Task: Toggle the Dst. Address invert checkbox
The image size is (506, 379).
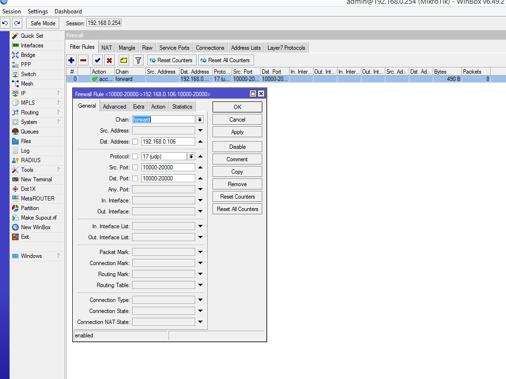Action: click(x=135, y=142)
